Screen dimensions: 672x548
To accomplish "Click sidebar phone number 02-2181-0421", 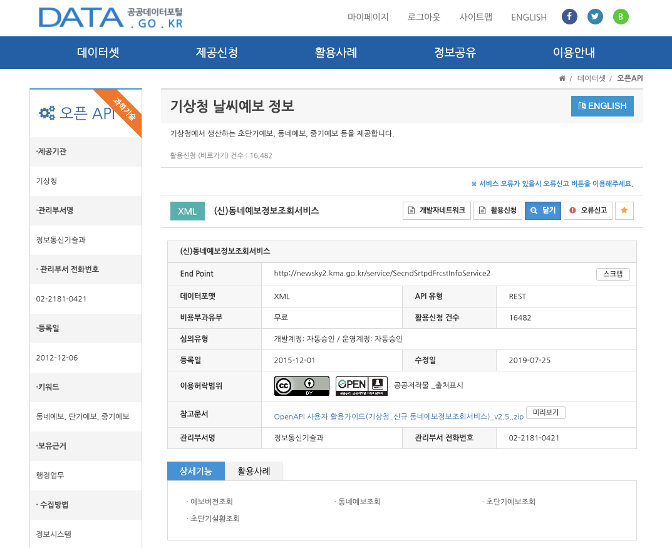I will click(x=61, y=299).
